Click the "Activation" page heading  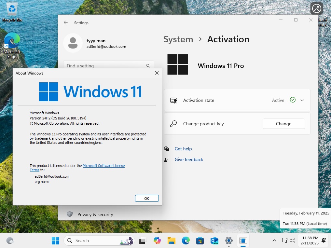(228, 39)
